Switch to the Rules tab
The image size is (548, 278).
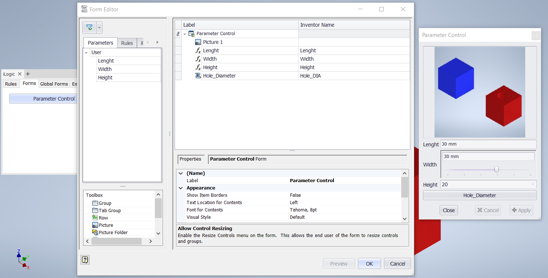127,43
